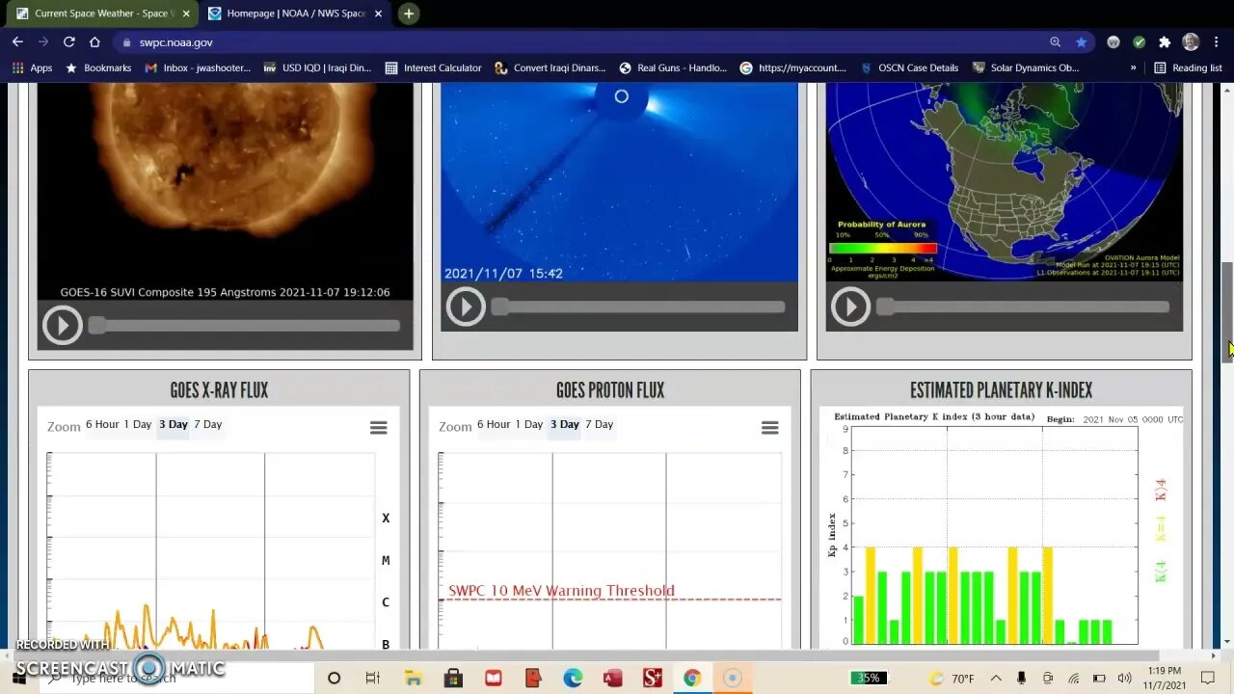
Task: Expand the hidden bookmarks chevron
Action: (1133, 68)
